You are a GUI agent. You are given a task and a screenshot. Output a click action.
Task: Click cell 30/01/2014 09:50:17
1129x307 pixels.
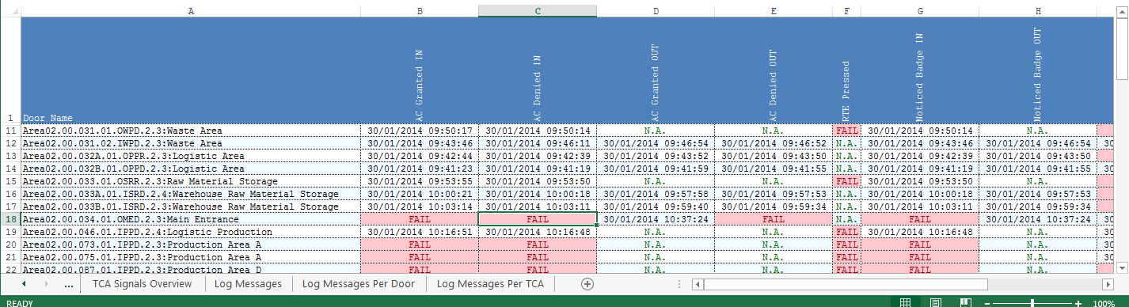[x=420, y=131]
